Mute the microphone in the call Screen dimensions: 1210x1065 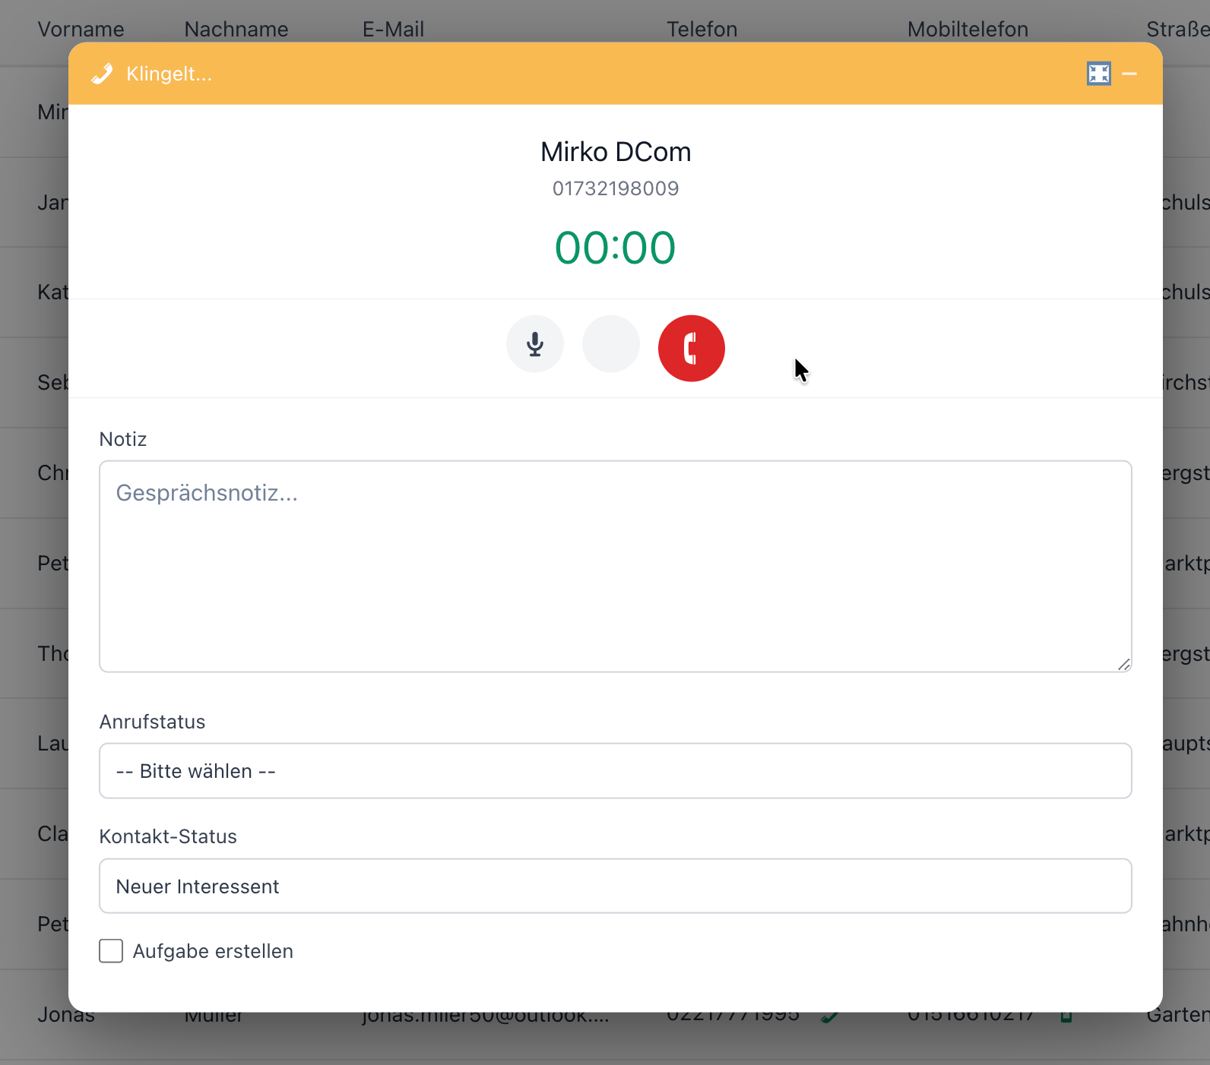[535, 344]
